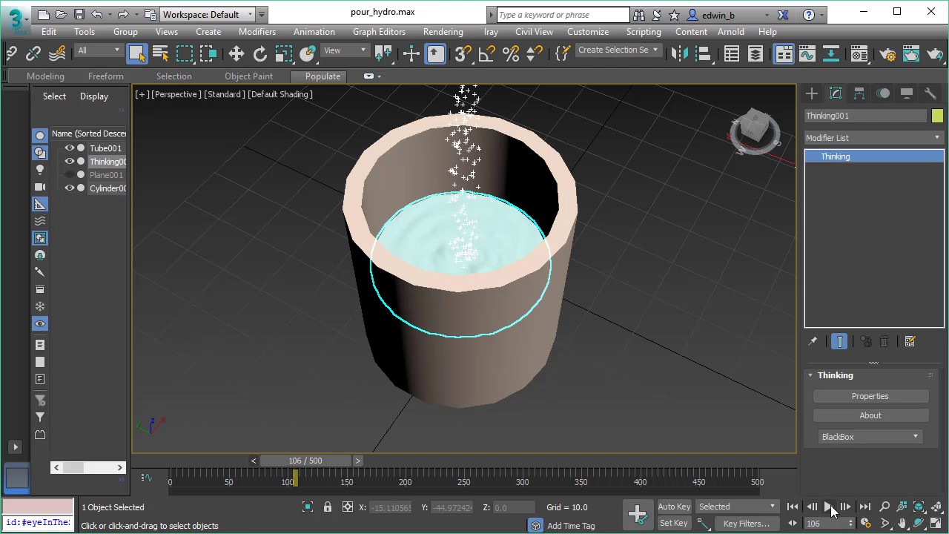This screenshot has height=534, width=949.
Task: Hide Tube001 with its eye icon
Action: coord(70,148)
